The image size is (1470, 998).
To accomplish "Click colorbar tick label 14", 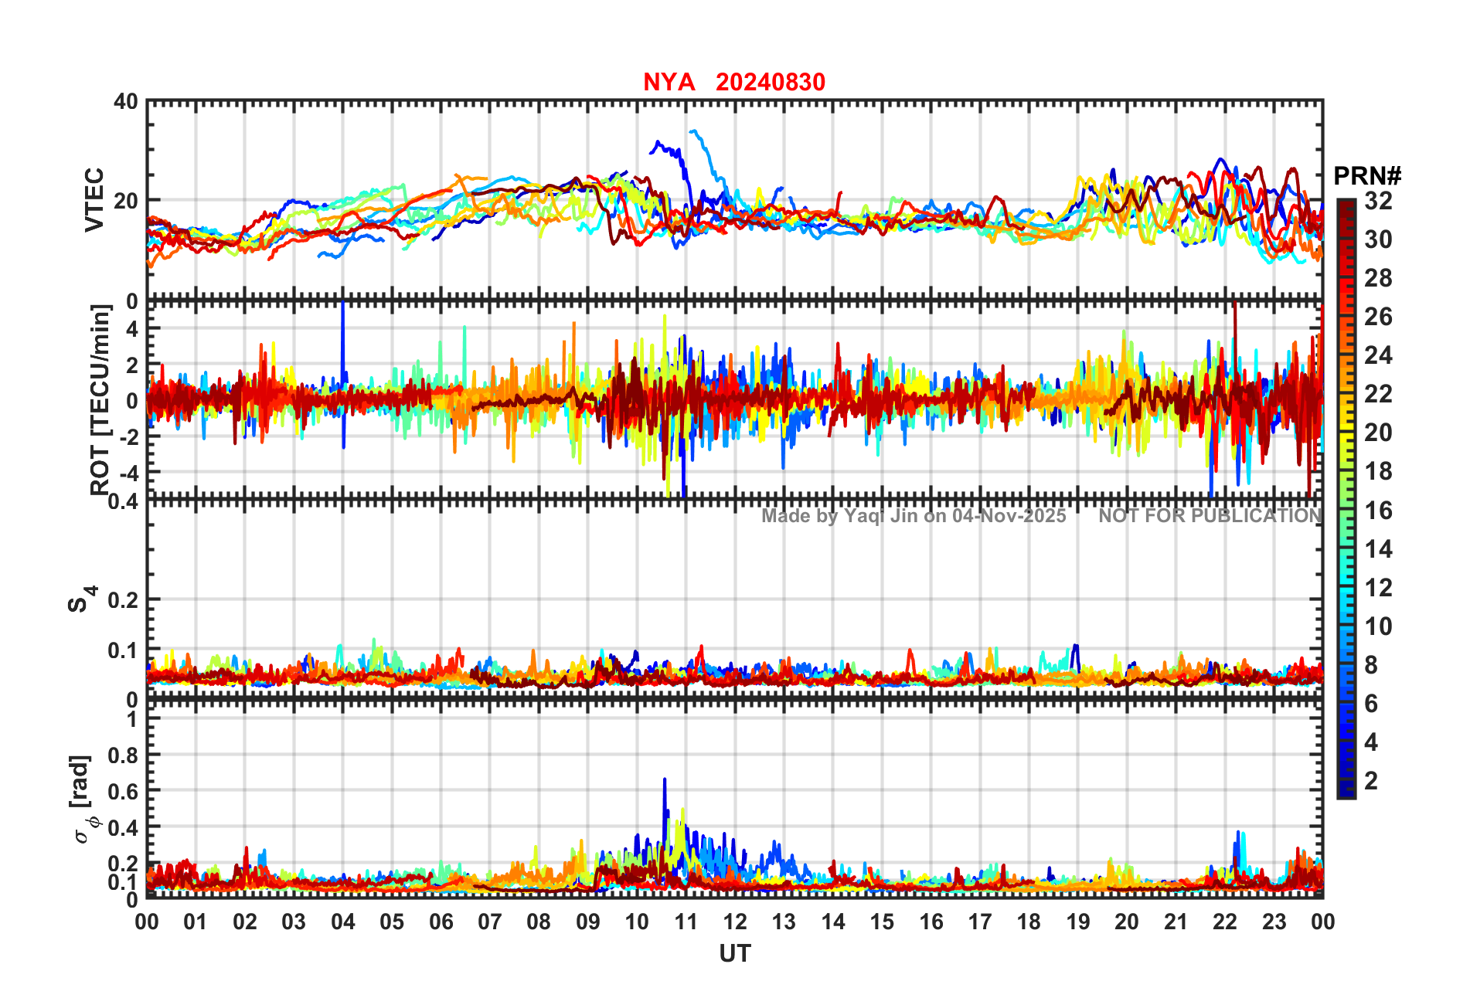I will point(1379,549).
